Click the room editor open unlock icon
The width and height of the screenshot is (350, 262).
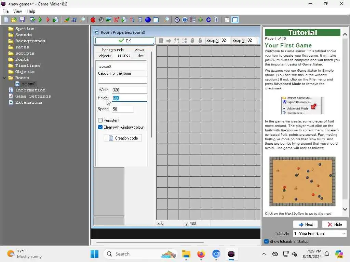click(x=200, y=41)
